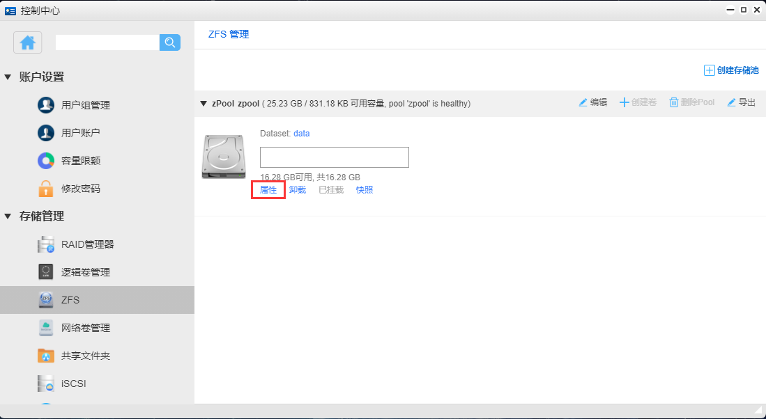Open the 快照 link

coord(365,190)
